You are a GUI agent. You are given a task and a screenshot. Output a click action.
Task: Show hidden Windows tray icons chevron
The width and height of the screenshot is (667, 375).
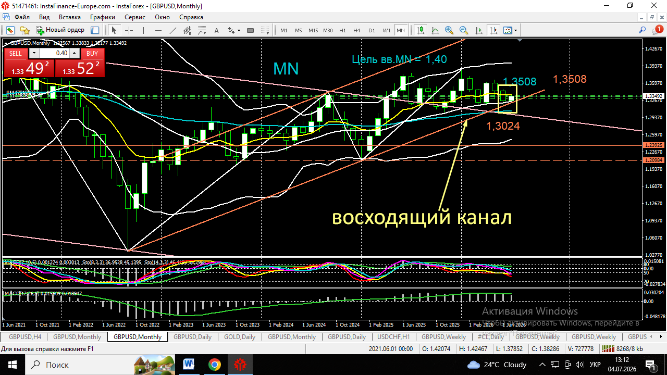(x=542, y=365)
